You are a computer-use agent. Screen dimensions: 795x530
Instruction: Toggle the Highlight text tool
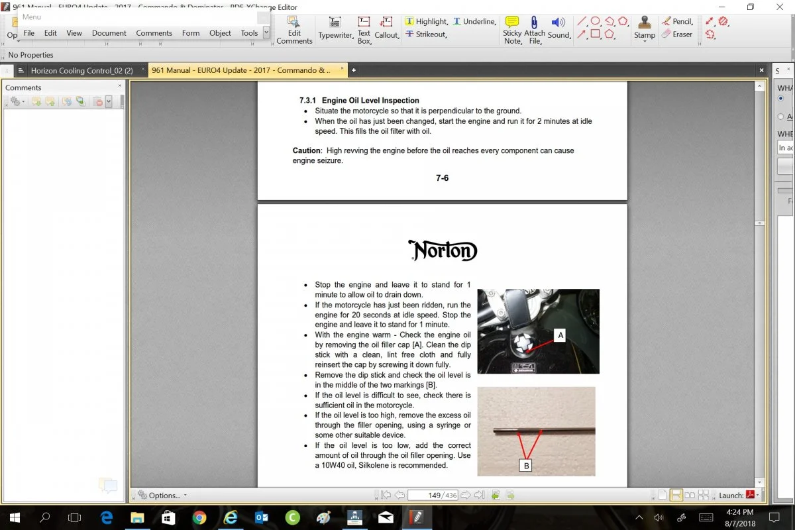[426, 22]
